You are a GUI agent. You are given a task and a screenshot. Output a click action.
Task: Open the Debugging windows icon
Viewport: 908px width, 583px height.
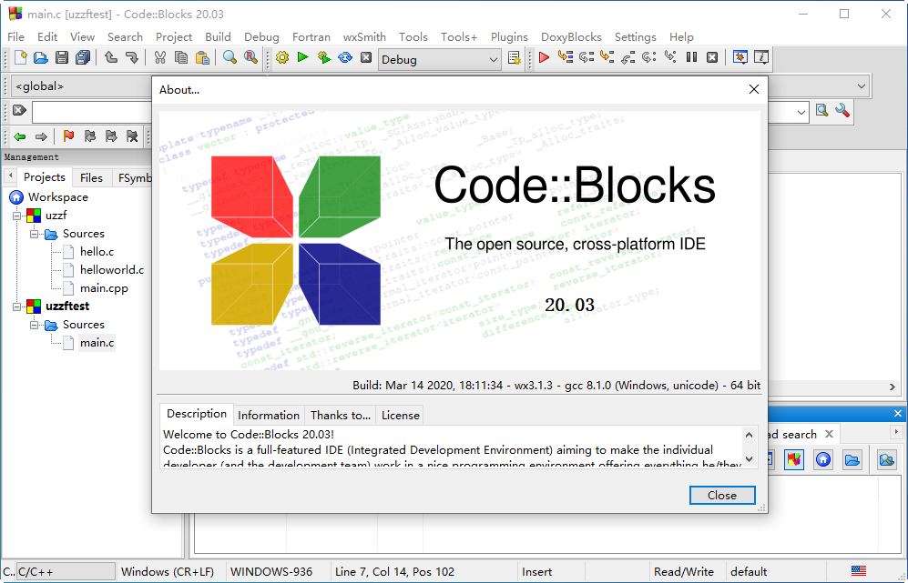click(740, 57)
